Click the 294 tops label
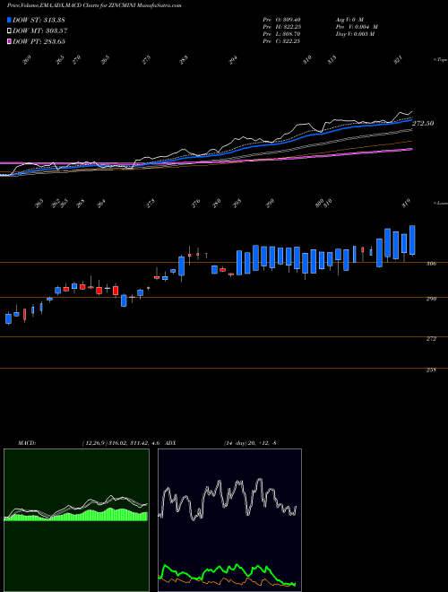Screen dimensions: 448x592 click(234, 60)
